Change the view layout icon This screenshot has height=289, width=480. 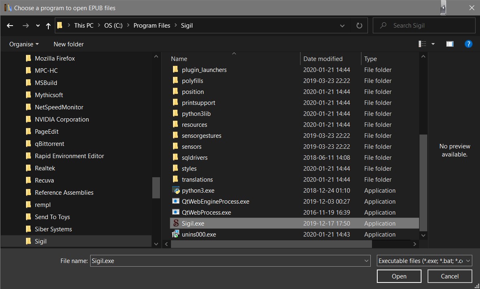coord(422,44)
